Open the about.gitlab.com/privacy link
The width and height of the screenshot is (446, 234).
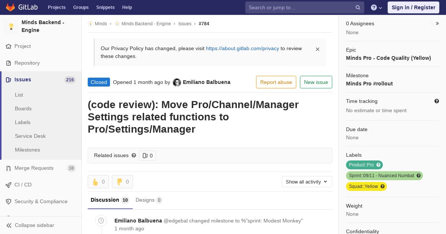click(x=242, y=48)
